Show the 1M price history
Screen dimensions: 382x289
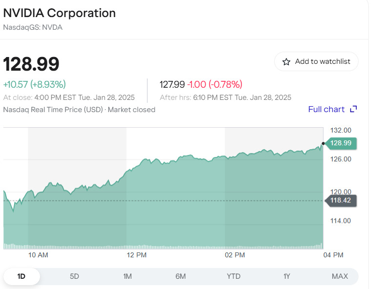click(127, 276)
